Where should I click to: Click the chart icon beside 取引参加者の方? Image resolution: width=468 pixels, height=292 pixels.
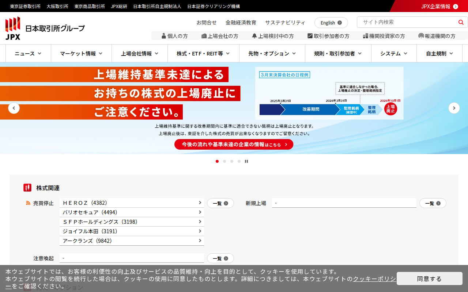click(310, 36)
